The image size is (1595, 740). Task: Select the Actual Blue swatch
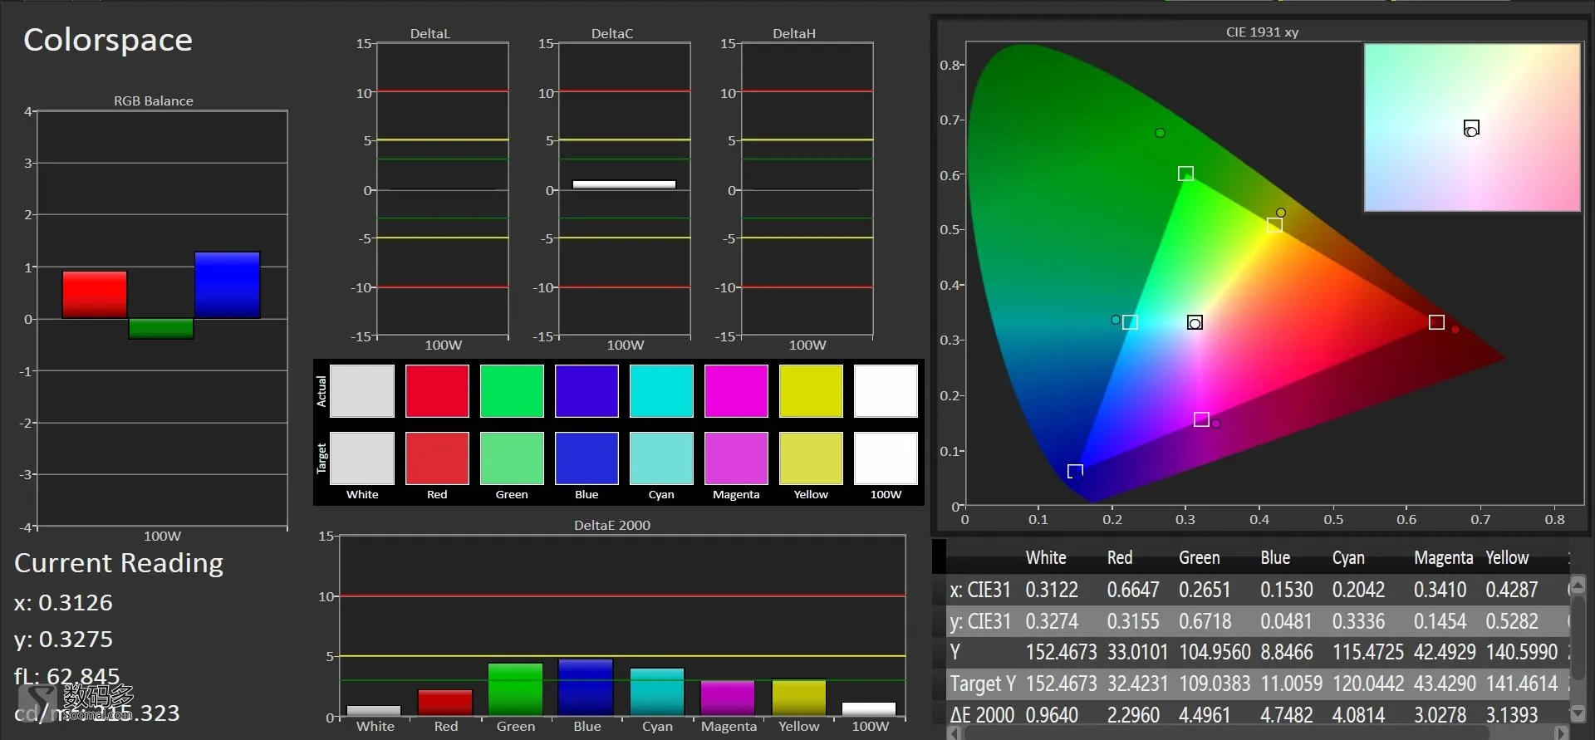coord(586,391)
